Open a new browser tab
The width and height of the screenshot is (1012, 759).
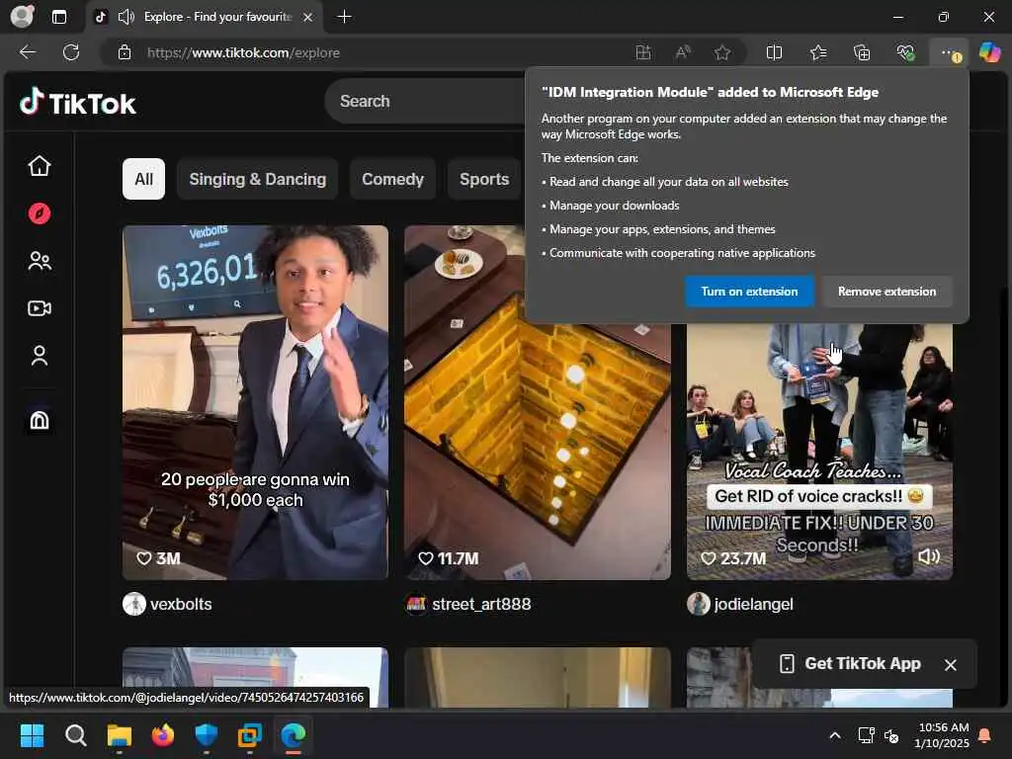coord(345,17)
